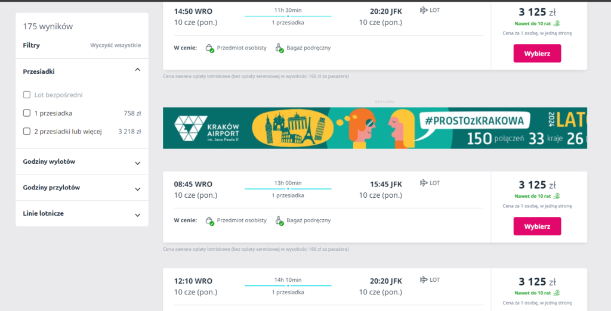Click LOT airline plane icon on 14:50 flight
This screenshot has height=311, width=611.
click(x=424, y=10)
